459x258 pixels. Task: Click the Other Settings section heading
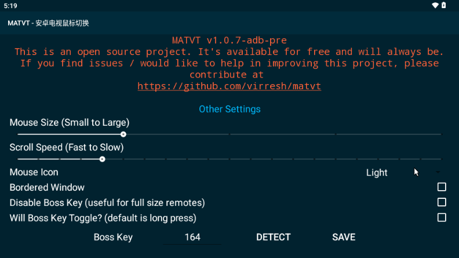click(230, 109)
